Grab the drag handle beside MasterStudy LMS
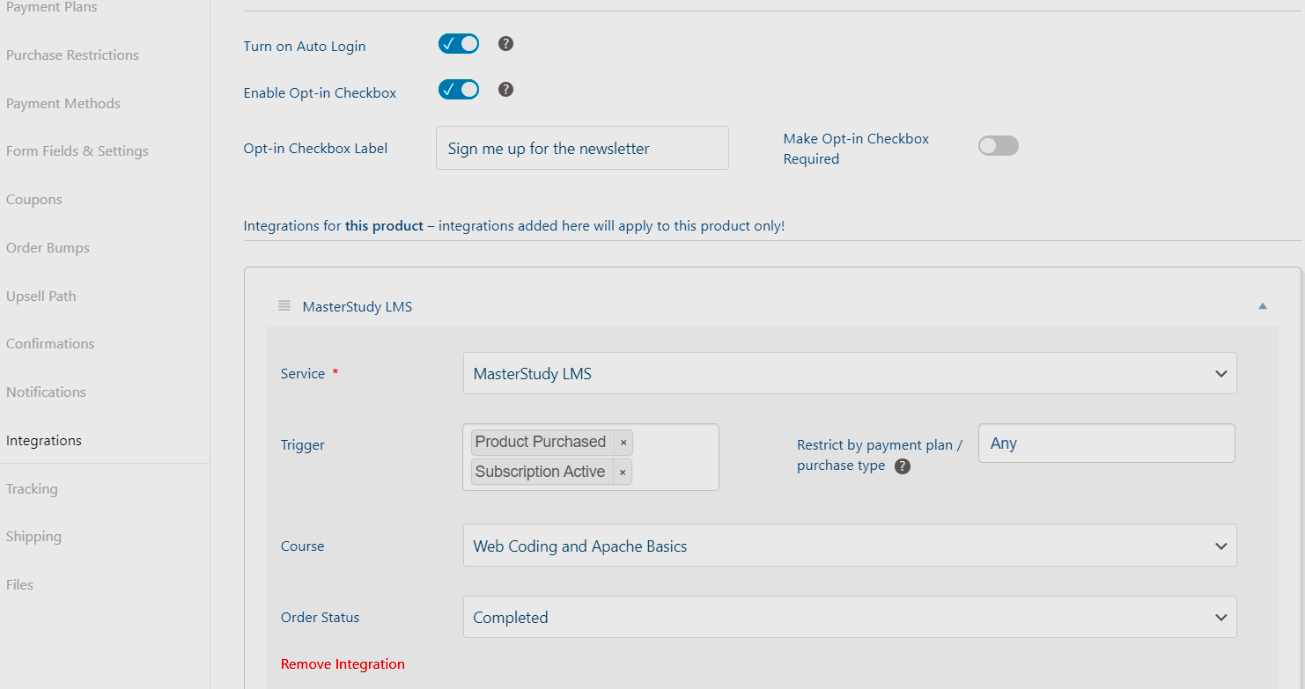This screenshot has width=1305, height=689. click(x=284, y=304)
